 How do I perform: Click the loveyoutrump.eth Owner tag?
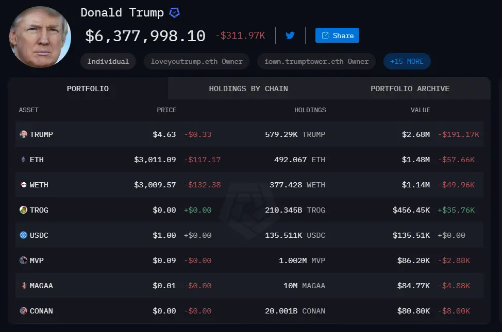coord(196,61)
